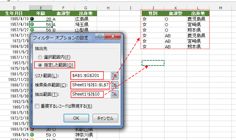Image resolution: width=236 pixels, height=140 pixels.
Task: Select the cell with 1957/4/18
Action: coord(15,24)
